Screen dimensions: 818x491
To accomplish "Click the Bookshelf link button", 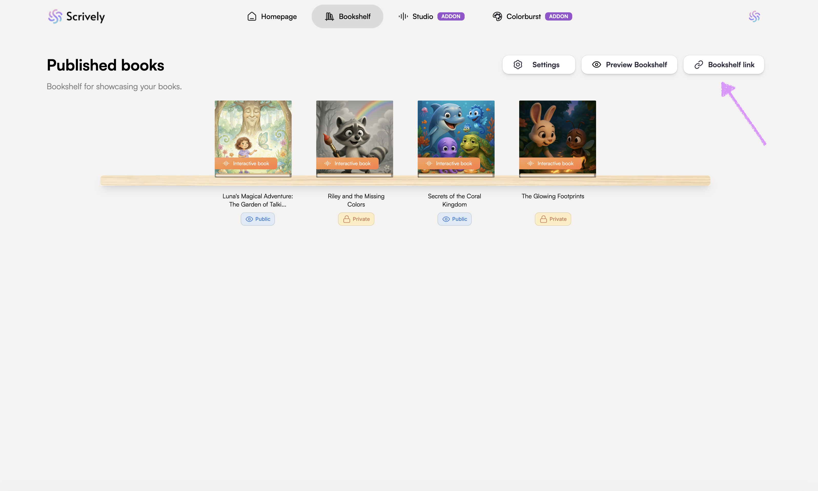I will pos(723,65).
